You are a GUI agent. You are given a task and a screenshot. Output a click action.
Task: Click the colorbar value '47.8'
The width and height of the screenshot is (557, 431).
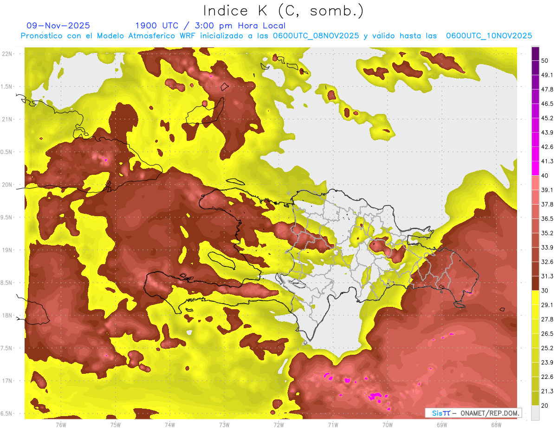(547, 89)
